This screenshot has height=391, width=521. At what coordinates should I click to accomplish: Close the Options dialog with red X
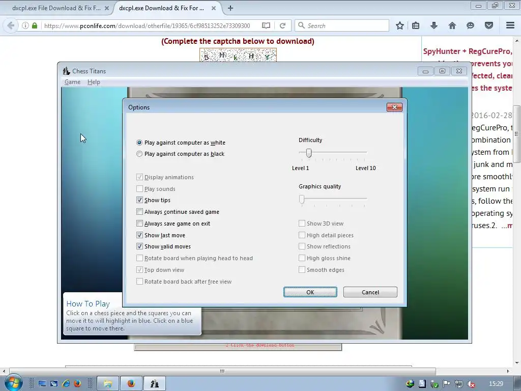point(394,107)
